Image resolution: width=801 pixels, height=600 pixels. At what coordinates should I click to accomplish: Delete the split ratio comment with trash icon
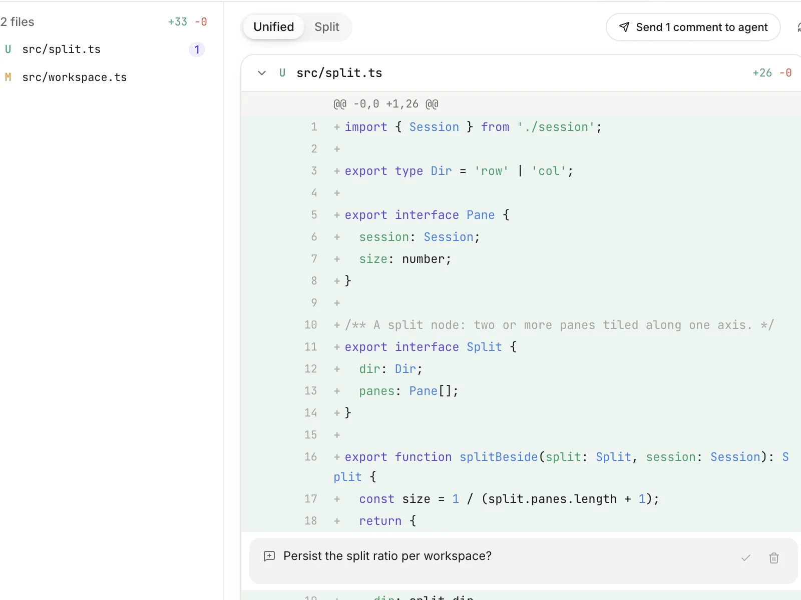(x=773, y=557)
